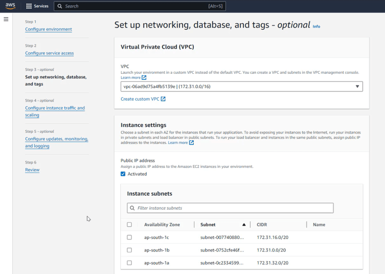Open the hamburger side navigation menu
385x274 pixels.
click(x=6, y=19)
